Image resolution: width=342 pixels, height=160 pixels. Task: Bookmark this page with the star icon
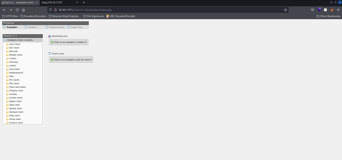click(x=286, y=10)
